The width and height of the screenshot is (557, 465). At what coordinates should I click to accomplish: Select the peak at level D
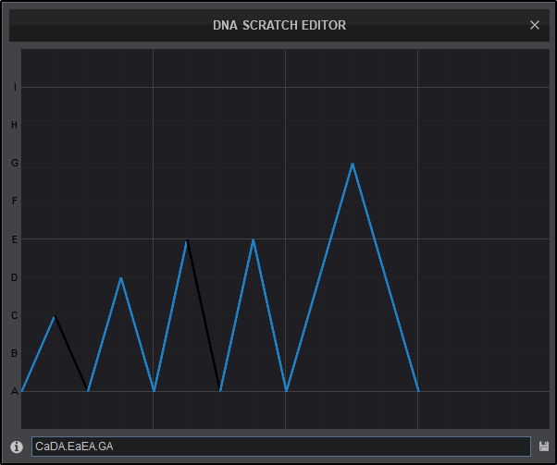pyautogui.click(x=121, y=277)
